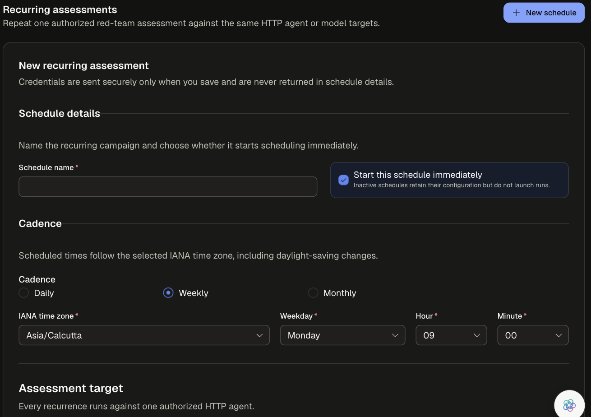
Task: Click the New recurring assessment title
Action: click(83, 65)
